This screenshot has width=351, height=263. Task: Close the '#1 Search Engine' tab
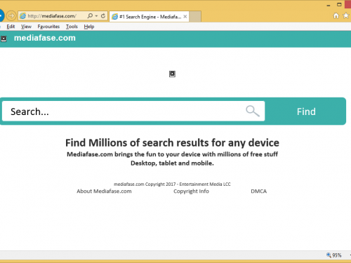coord(185,17)
